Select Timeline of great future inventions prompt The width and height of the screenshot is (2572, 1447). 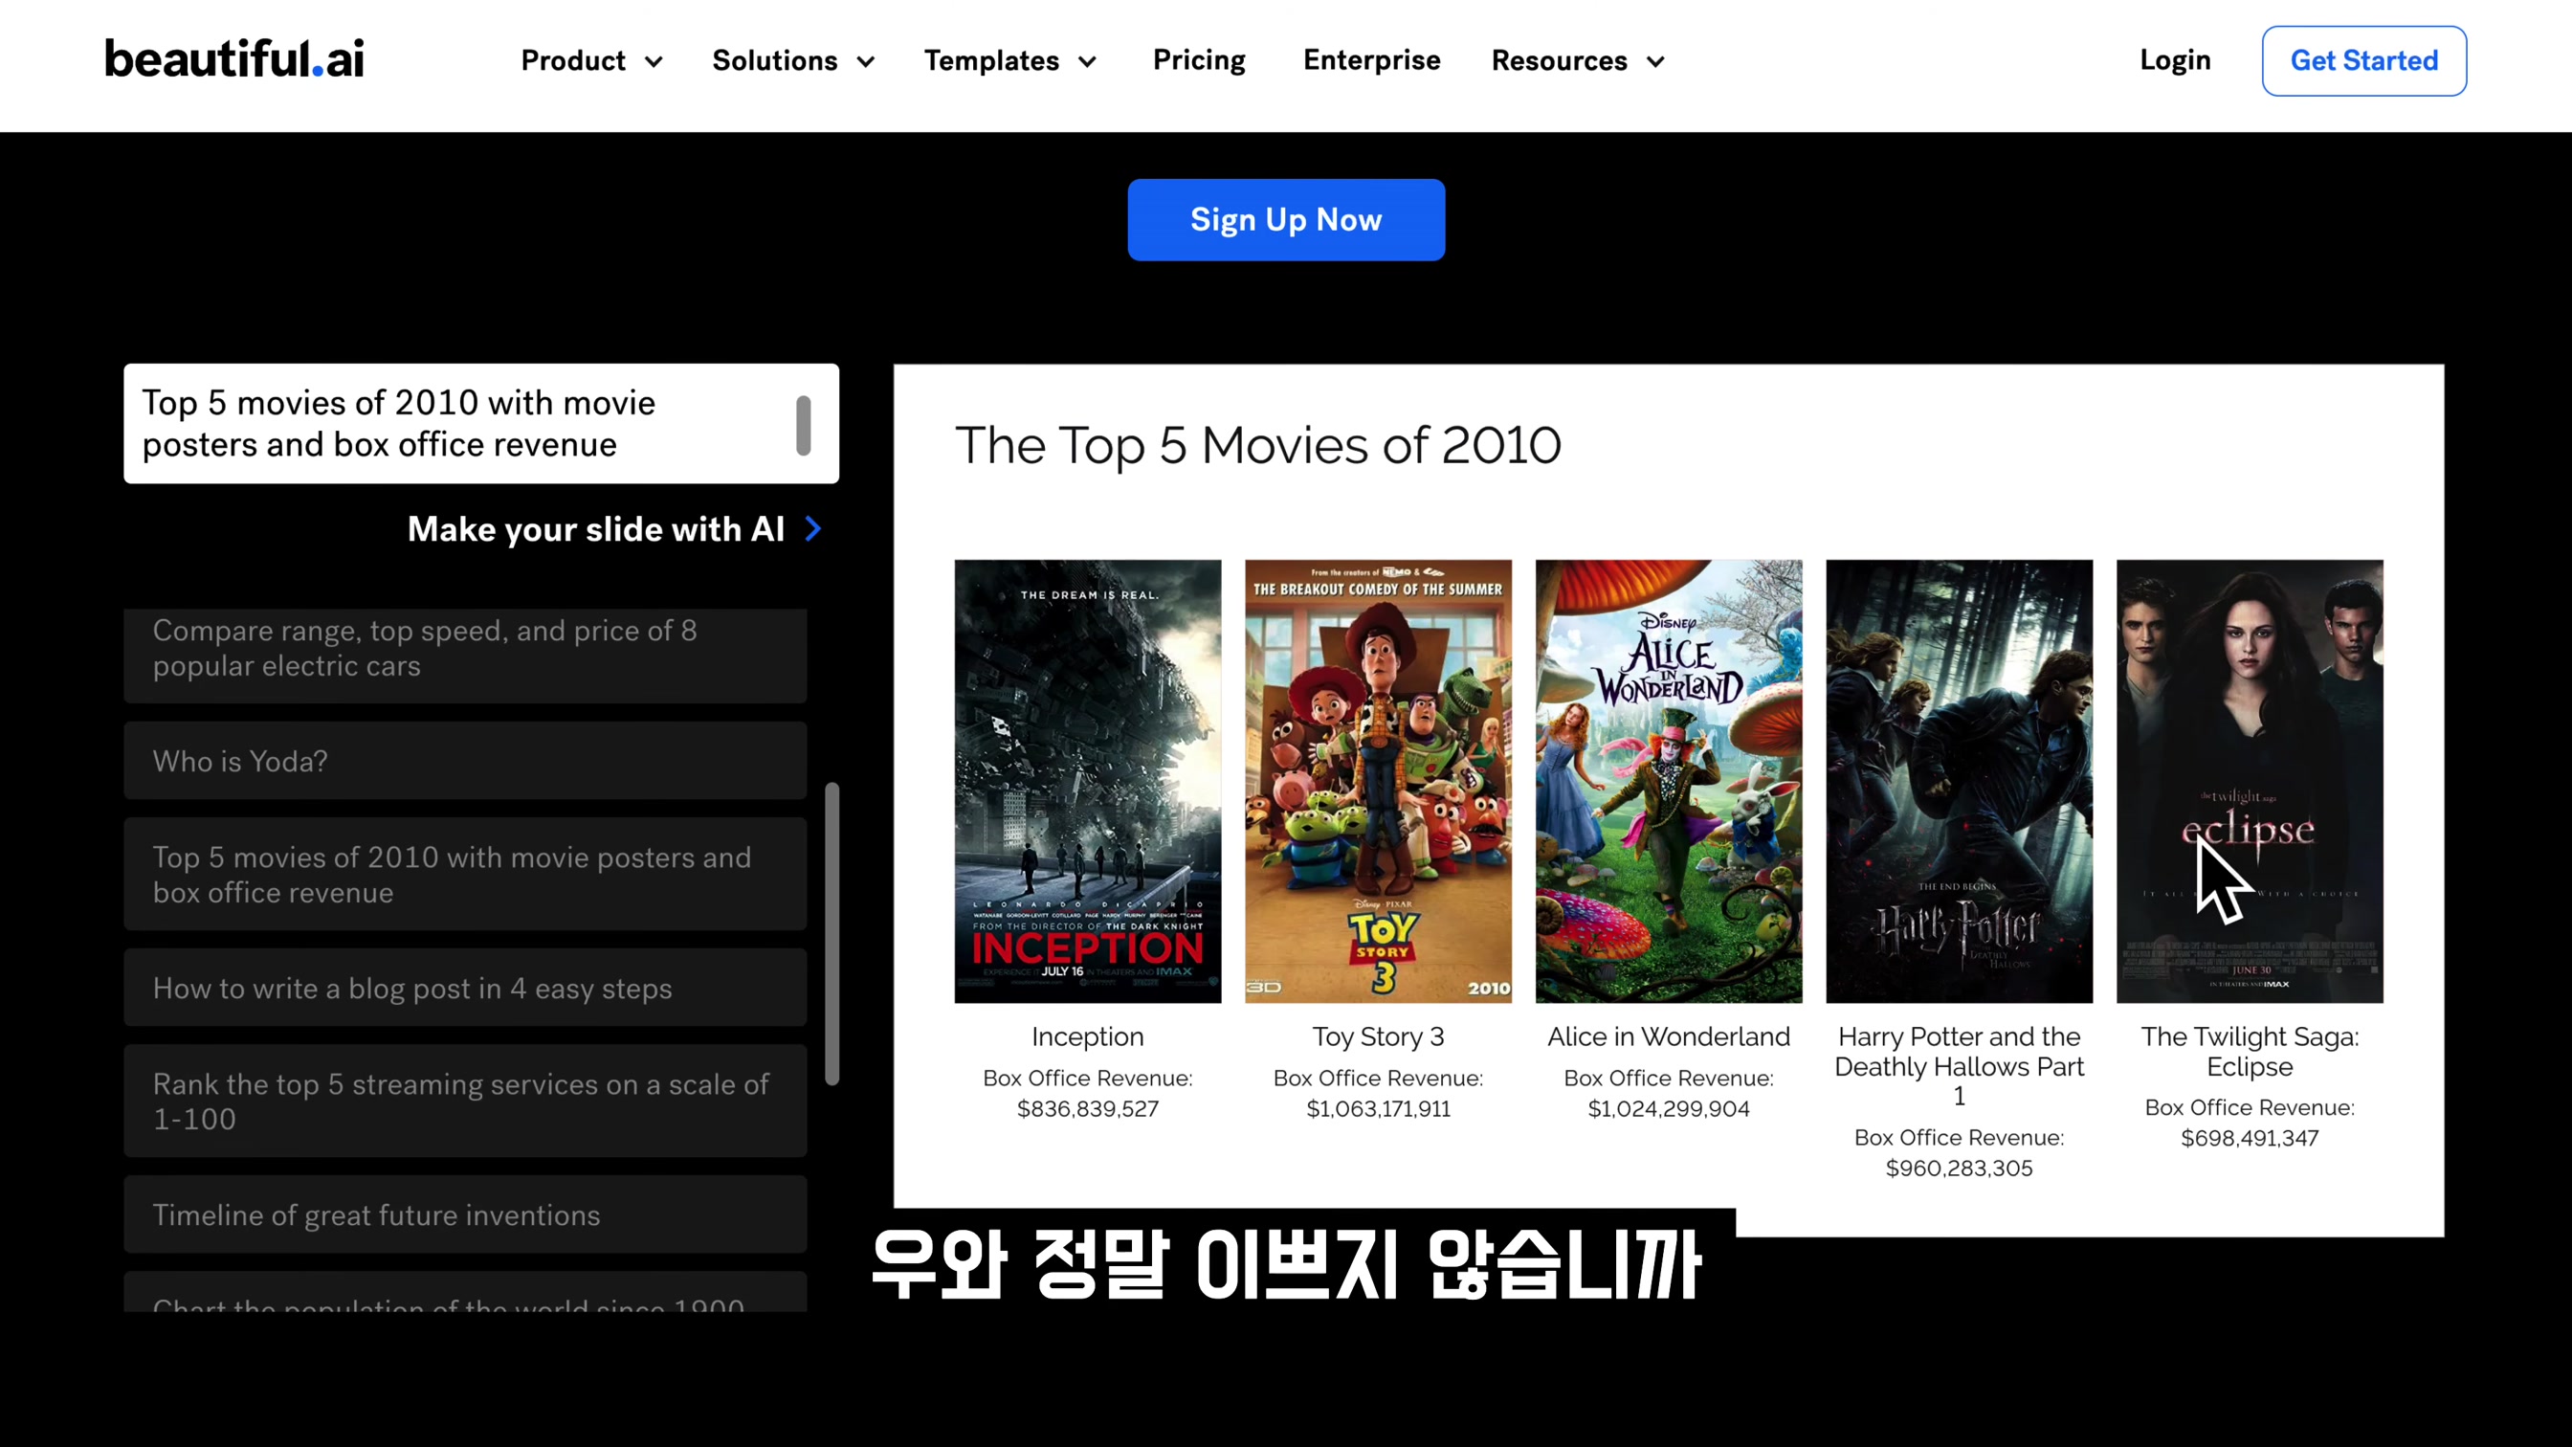465,1214
